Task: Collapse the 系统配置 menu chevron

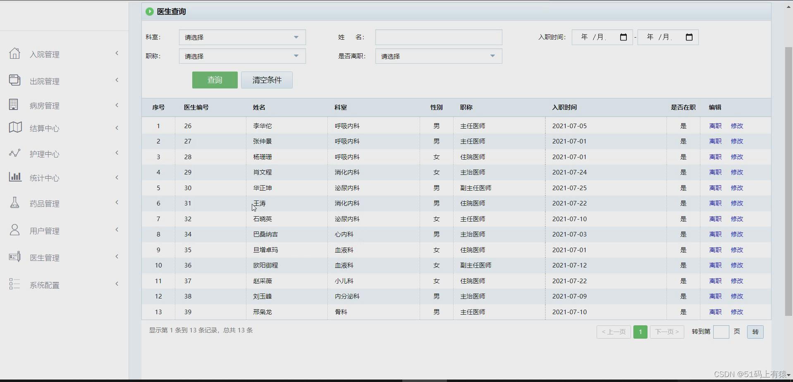Action: pos(117,284)
